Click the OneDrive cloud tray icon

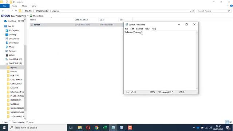[198, 128]
